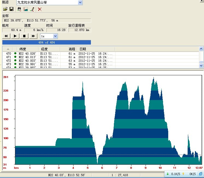
Task: Click the orange upload speed arrow
Action: point(183,174)
